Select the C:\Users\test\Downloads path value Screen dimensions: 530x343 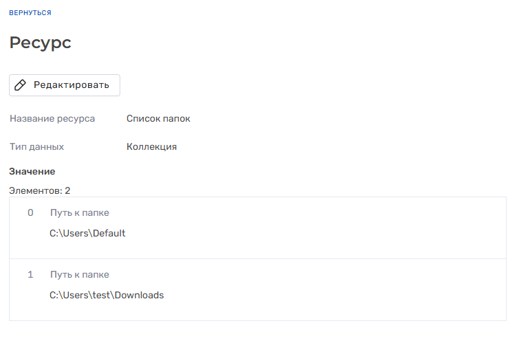[107, 296]
